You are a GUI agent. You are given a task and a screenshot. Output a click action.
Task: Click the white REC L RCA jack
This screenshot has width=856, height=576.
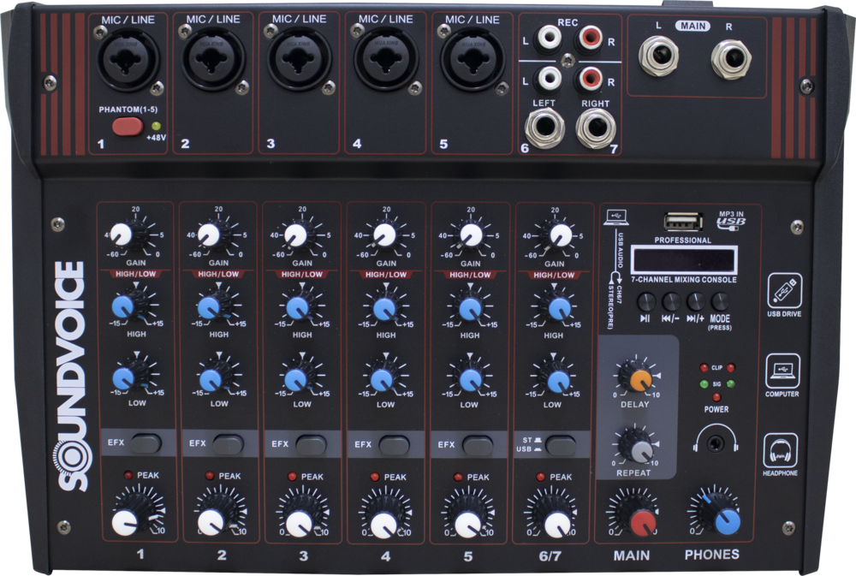pyautogui.click(x=550, y=38)
